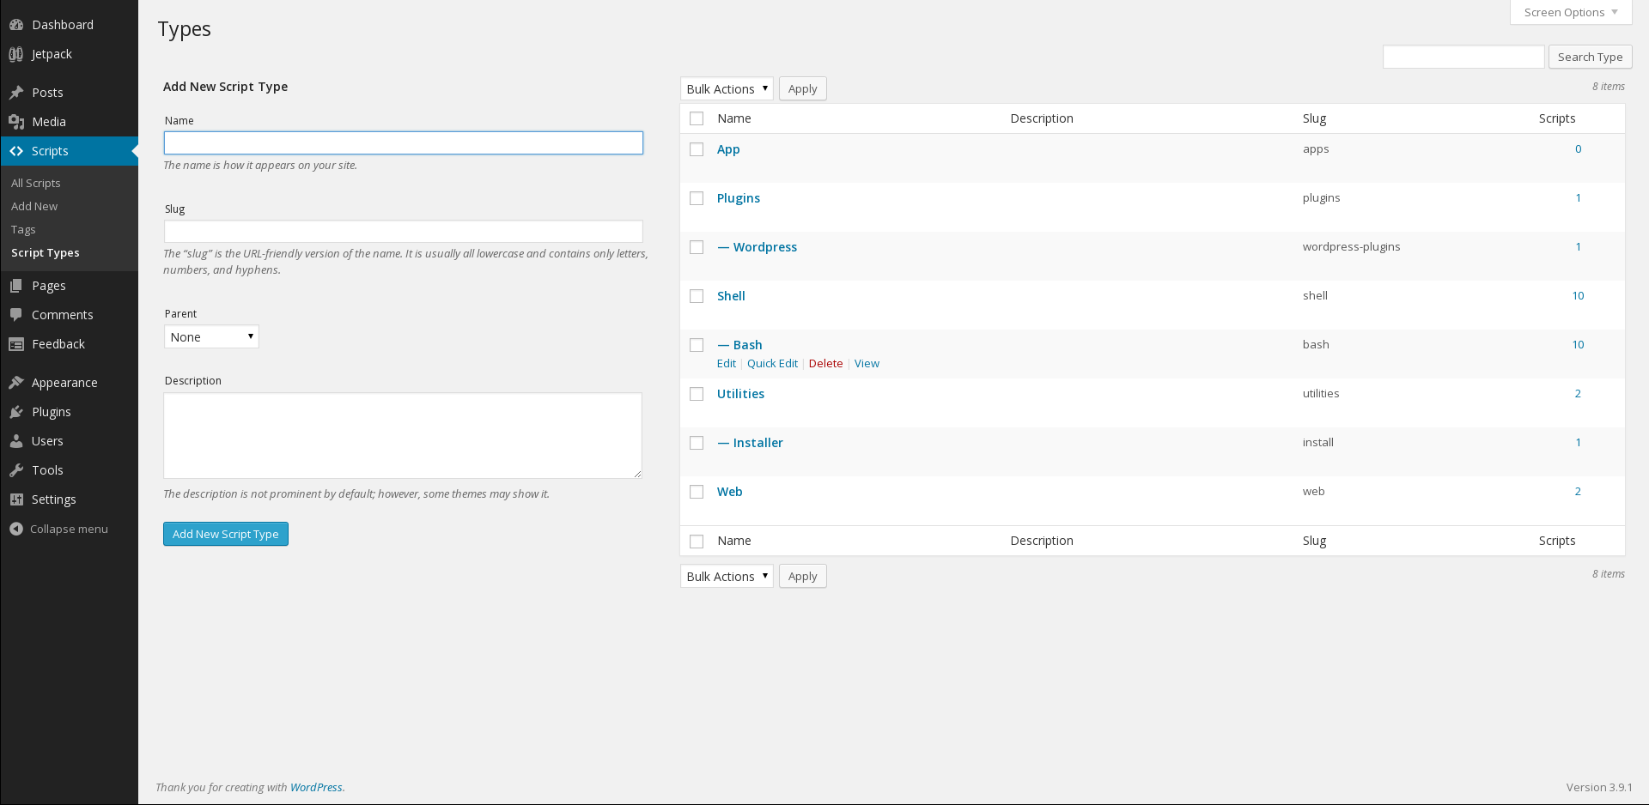Screen dimensions: 1649x805
Task: Click the Appearance paintbrush icon
Action: click(16, 383)
